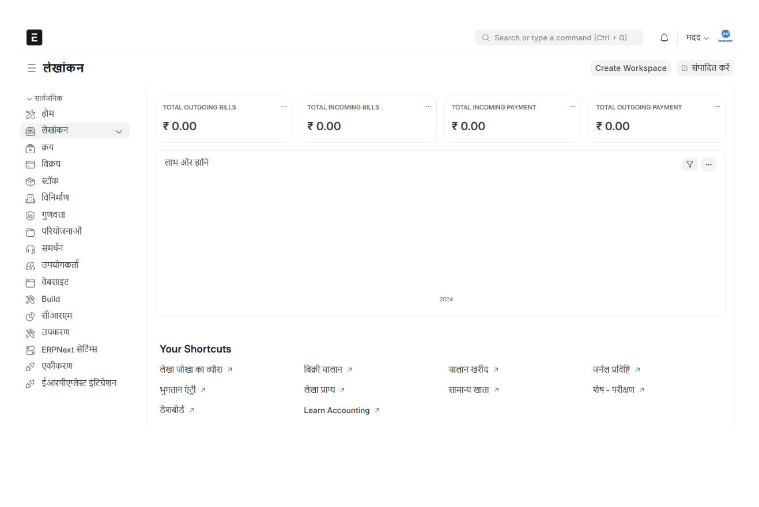Toggle the sidebar hamburger icon

[x=32, y=68]
